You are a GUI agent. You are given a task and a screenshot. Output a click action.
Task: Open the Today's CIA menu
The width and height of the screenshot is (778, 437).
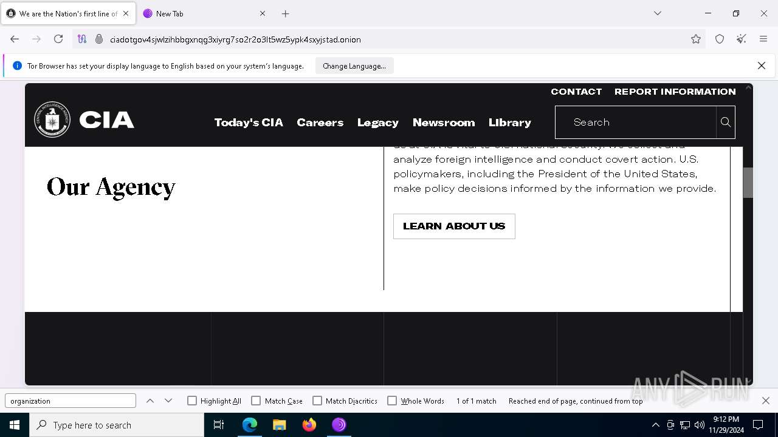coord(249,122)
